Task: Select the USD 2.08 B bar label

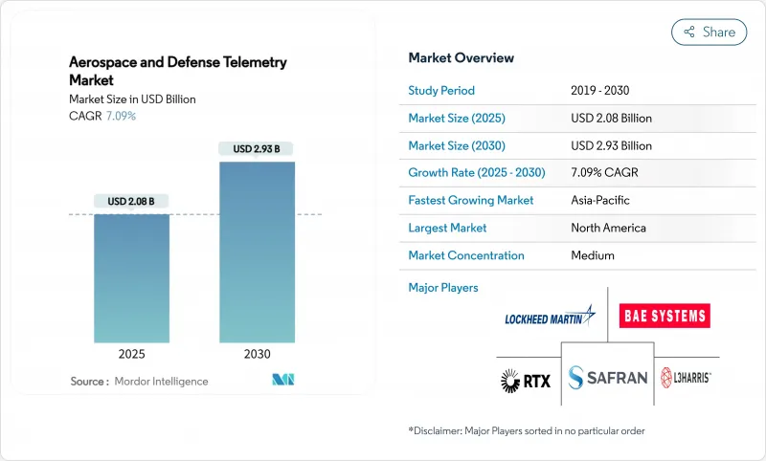Action: [x=131, y=201]
